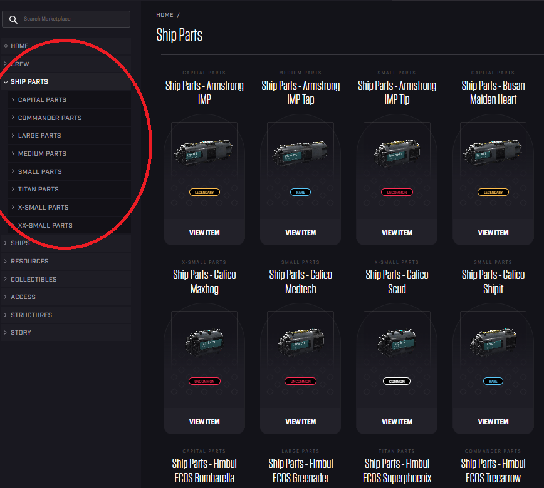Open the 'Ship Parts - Busan Maiden Heart' title
544x488 pixels.
pos(493,93)
